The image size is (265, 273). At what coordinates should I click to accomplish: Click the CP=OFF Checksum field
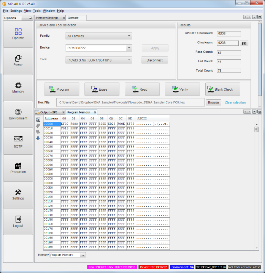tap(229, 33)
